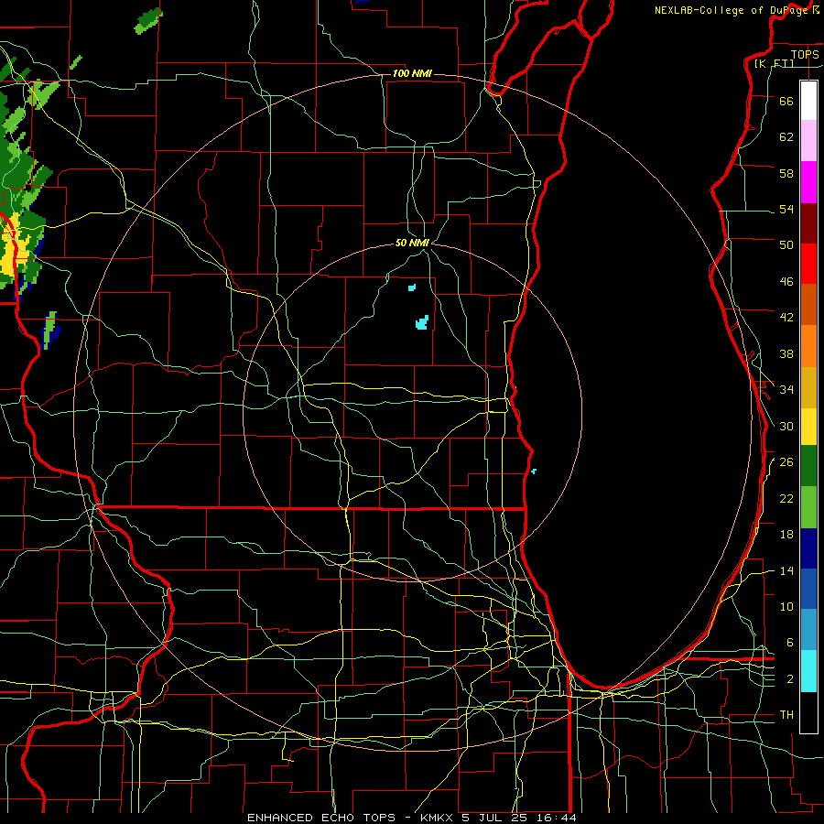Click the 'TH' threshold legend label
The image size is (824, 824).
786,715
